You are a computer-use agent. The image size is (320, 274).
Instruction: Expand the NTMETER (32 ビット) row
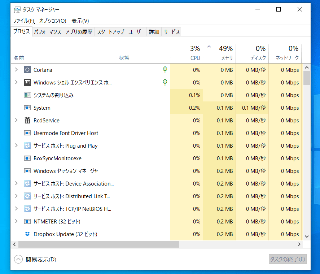pos(16,221)
